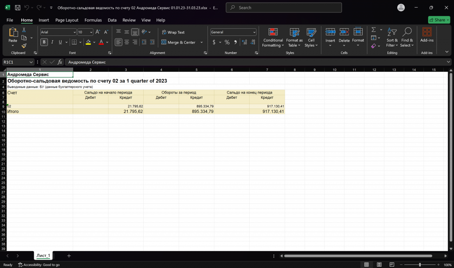The width and height of the screenshot is (454, 268).
Task: Click the Align Right icon
Action: coord(135,42)
